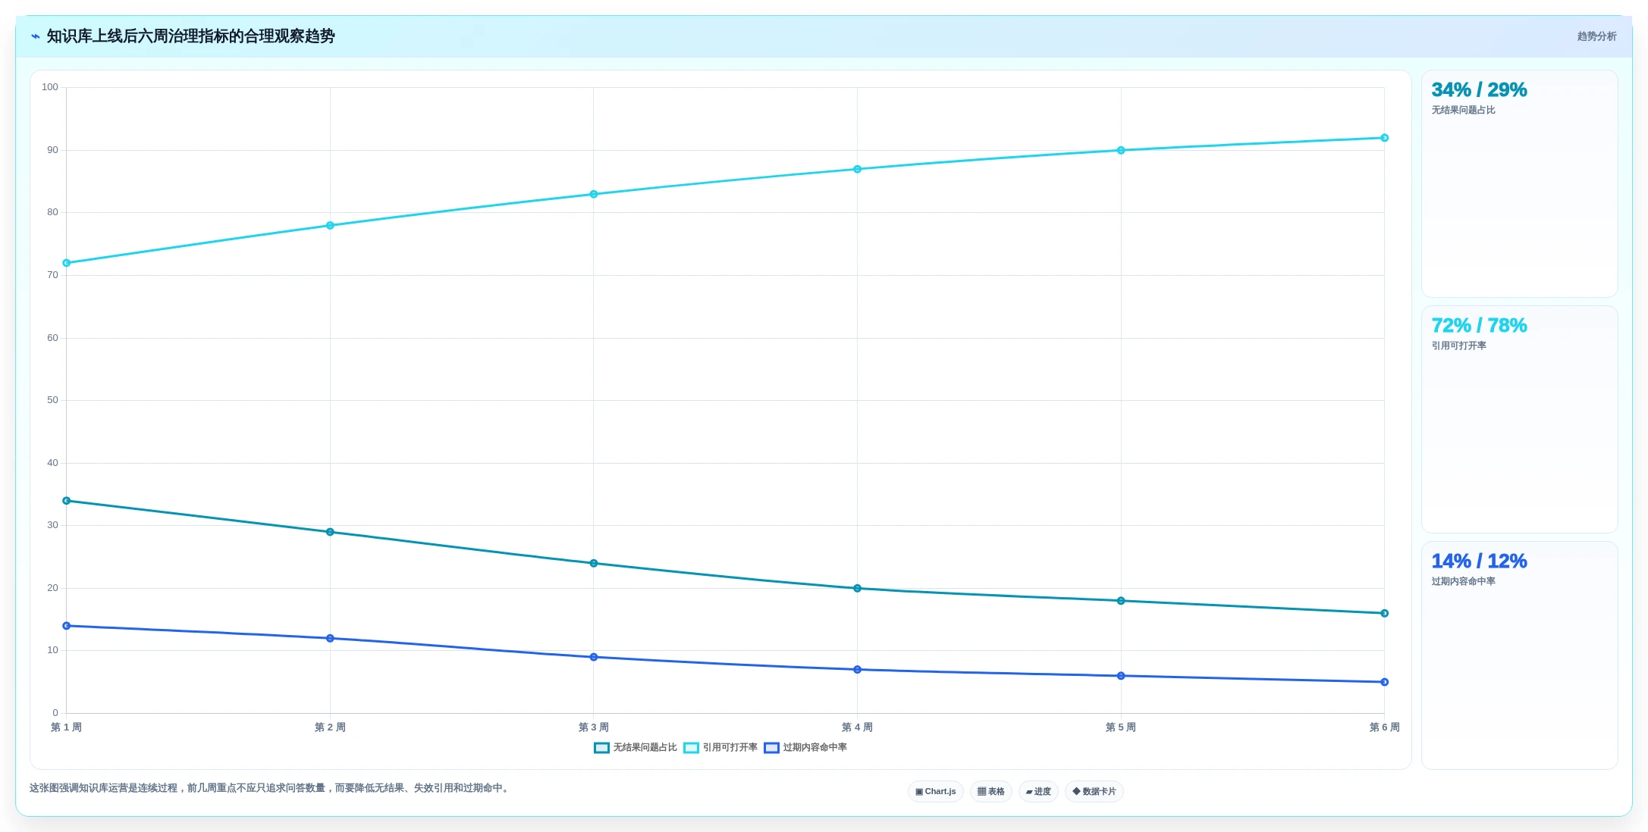Click 无结果问题占比 data point at 第 6 周
The width and height of the screenshot is (1648, 832).
click(1384, 614)
